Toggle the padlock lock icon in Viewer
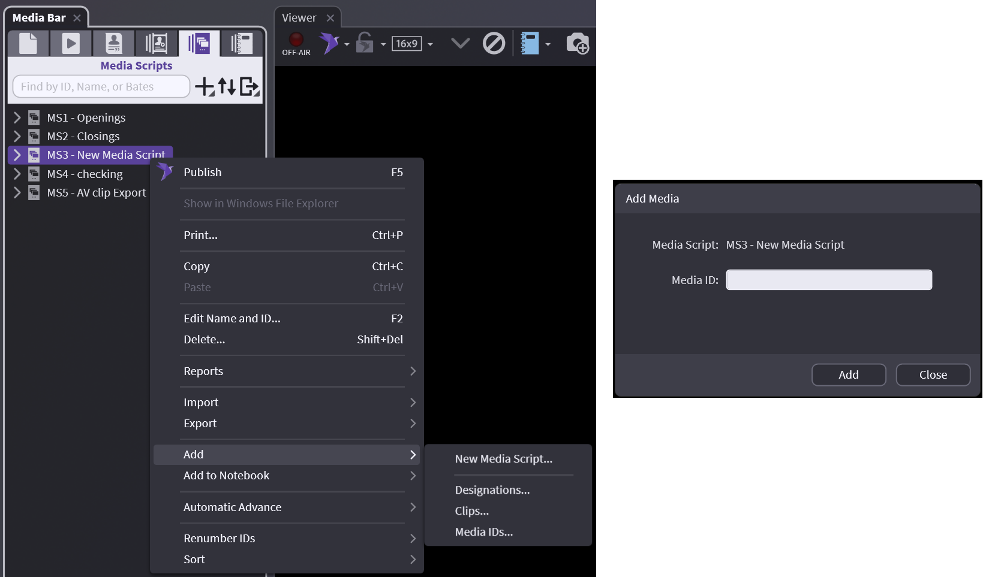 coord(365,43)
